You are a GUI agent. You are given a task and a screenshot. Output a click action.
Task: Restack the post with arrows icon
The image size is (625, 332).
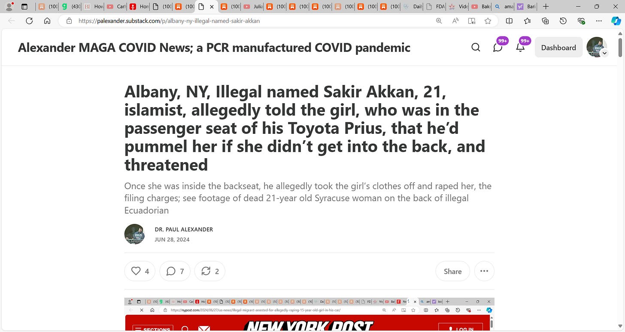[210, 271]
